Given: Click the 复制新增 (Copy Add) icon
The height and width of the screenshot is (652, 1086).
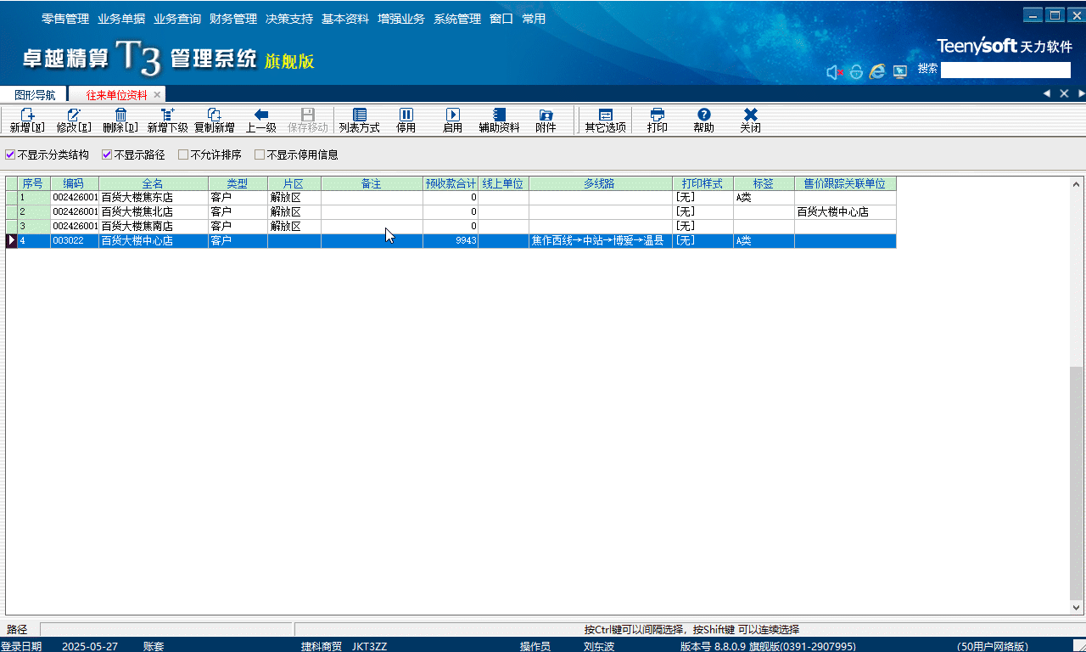Looking at the screenshot, I should tap(215, 115).
